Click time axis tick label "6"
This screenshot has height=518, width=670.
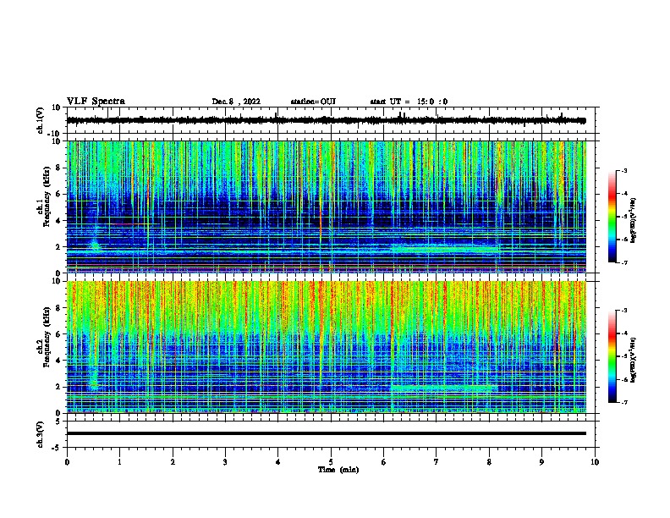pos(384,462)
